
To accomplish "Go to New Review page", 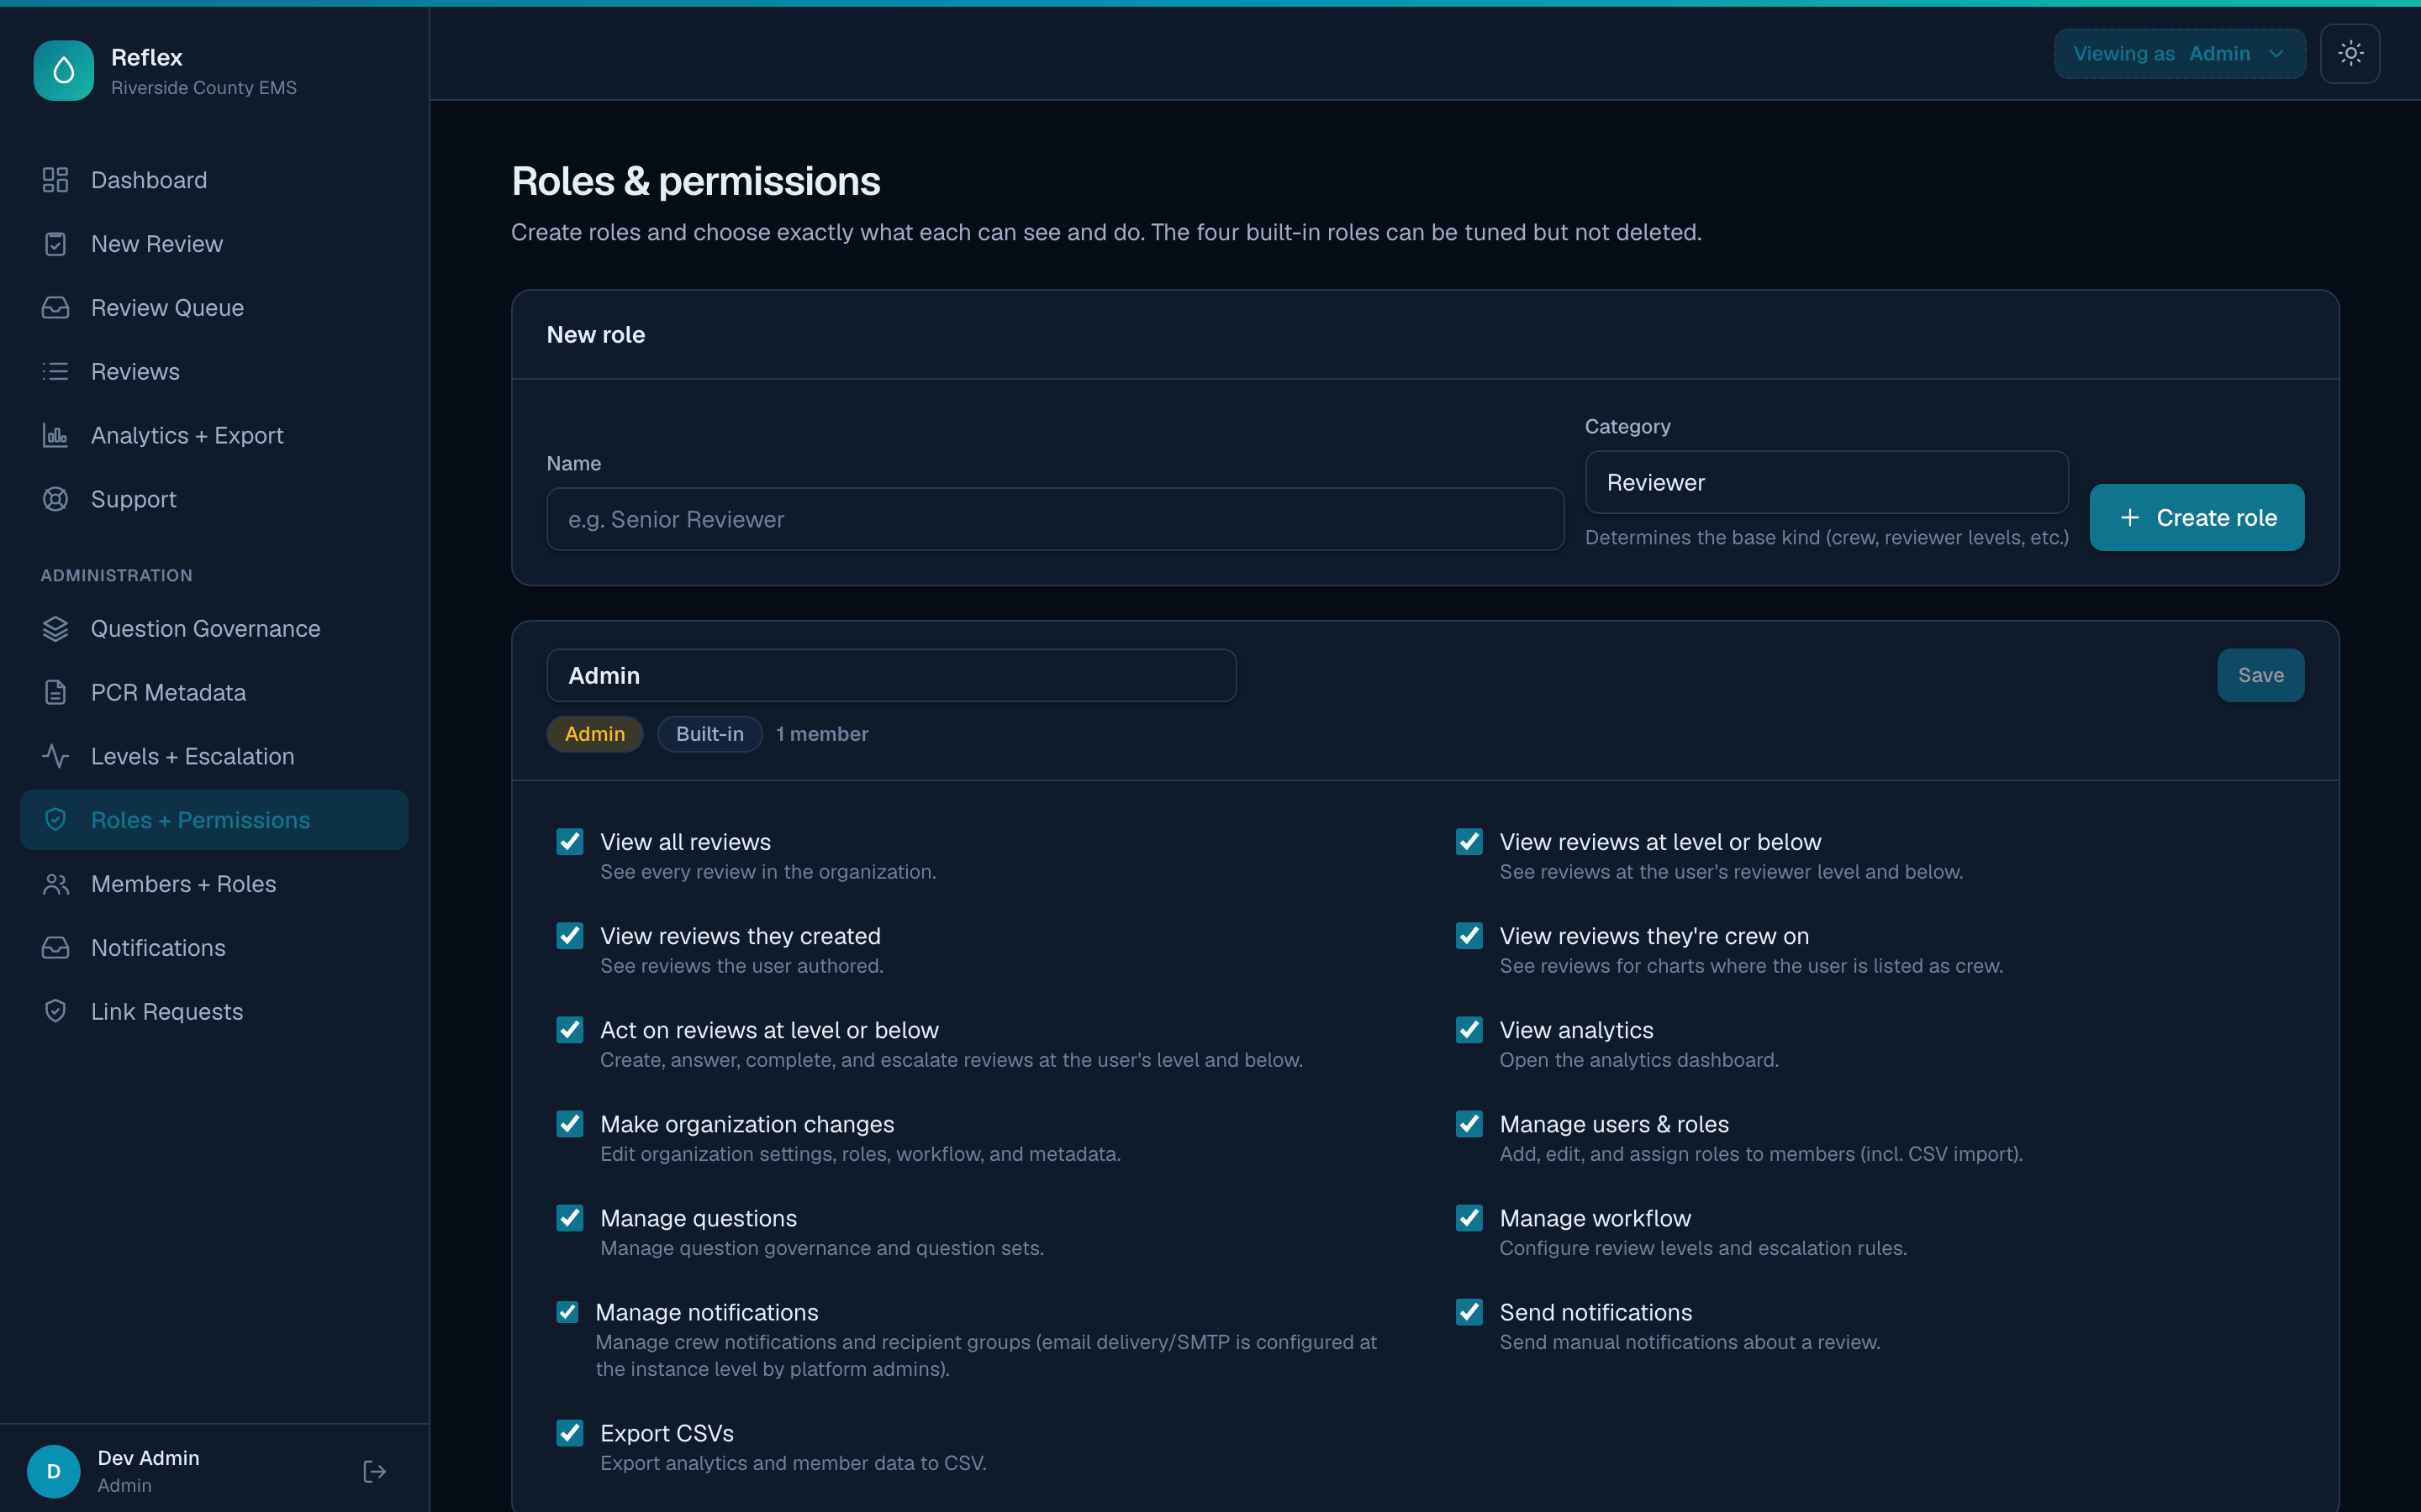I will click(x=214, y=244).
